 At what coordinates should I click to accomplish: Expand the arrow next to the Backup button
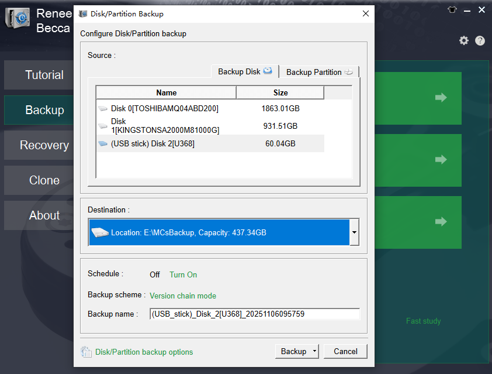point(314,351)
